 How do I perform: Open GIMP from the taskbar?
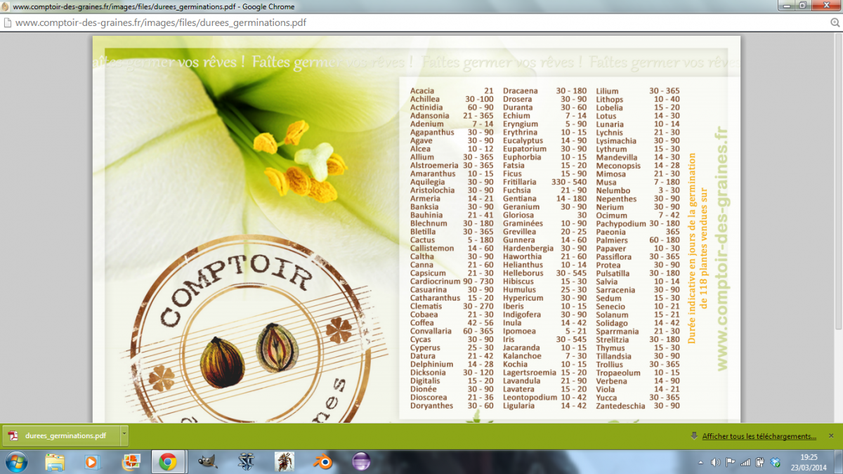point(208,461)
